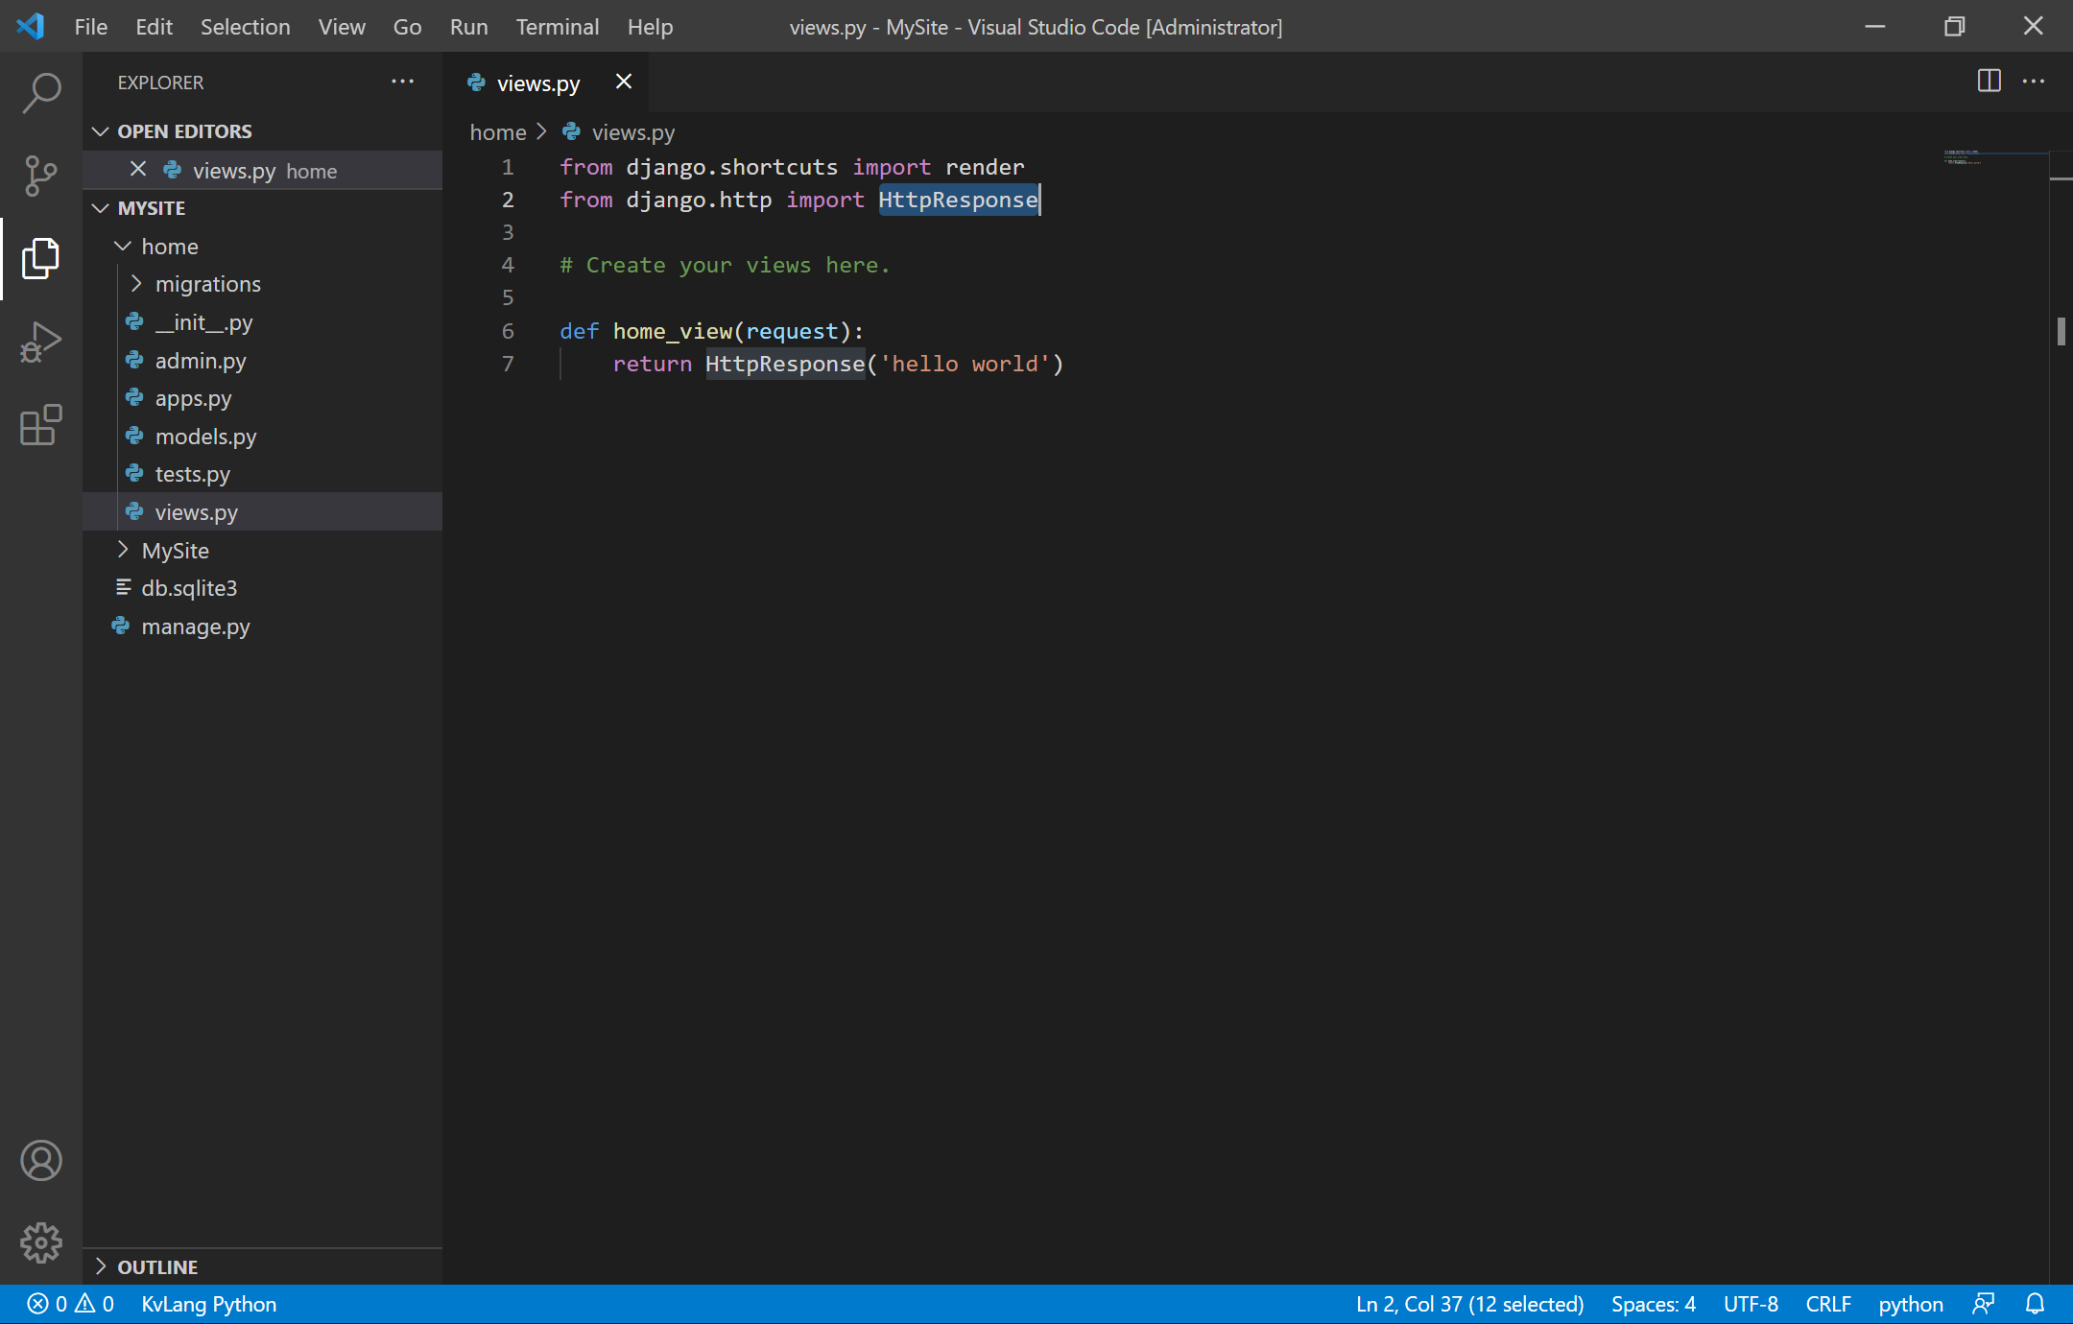Restore down the window
The width and height of the screenshot is (2073, 1324).
click(x=1954, y=26)
